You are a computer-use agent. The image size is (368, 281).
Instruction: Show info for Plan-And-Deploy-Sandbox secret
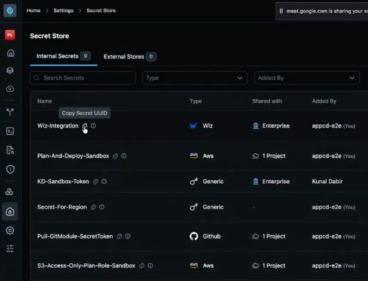[x=124, y=156]
